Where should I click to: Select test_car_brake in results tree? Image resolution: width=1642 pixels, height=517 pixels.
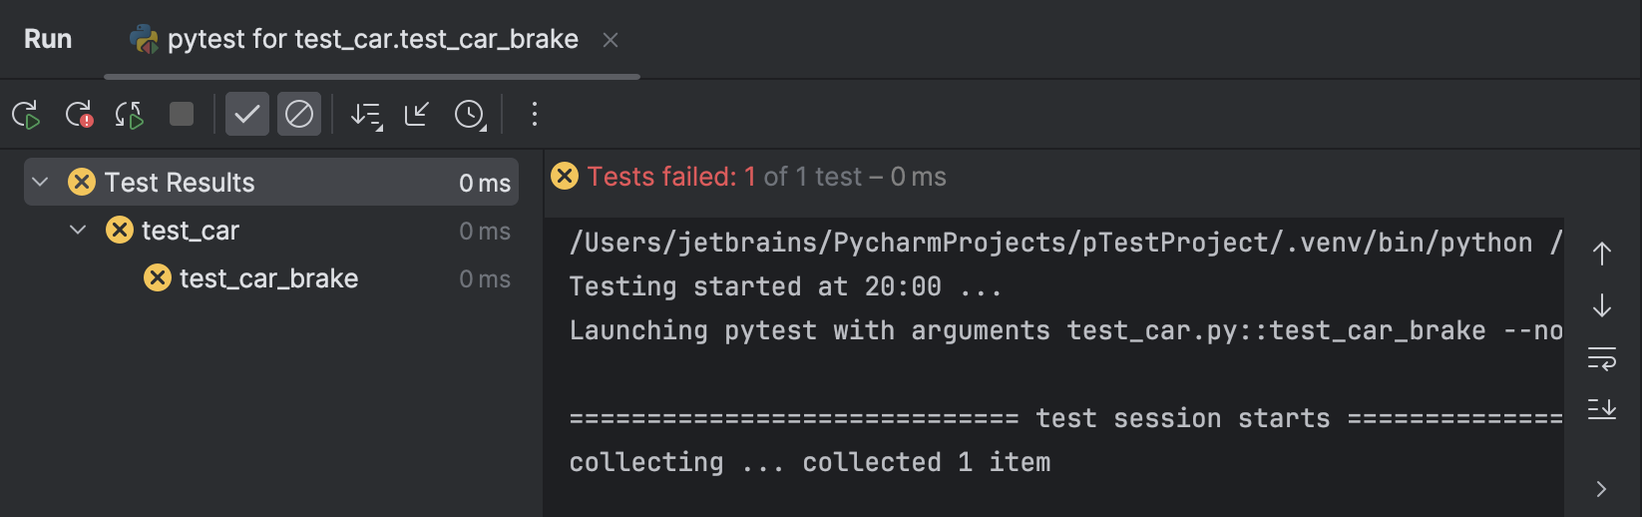pyautogui.click(x=268, y=278)
